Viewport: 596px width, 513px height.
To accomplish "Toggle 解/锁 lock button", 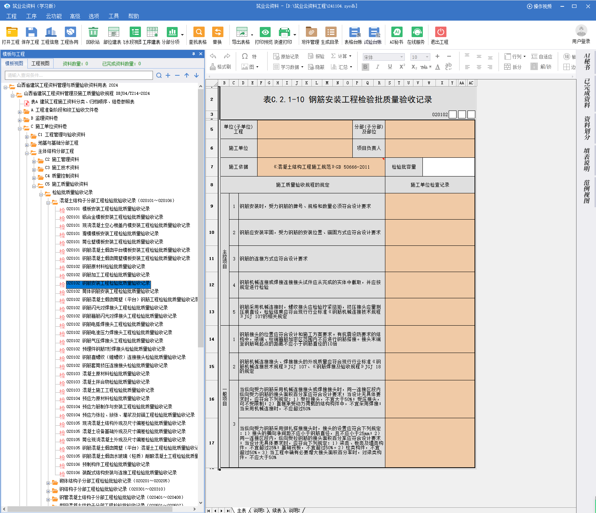I will tap(541, 67).
